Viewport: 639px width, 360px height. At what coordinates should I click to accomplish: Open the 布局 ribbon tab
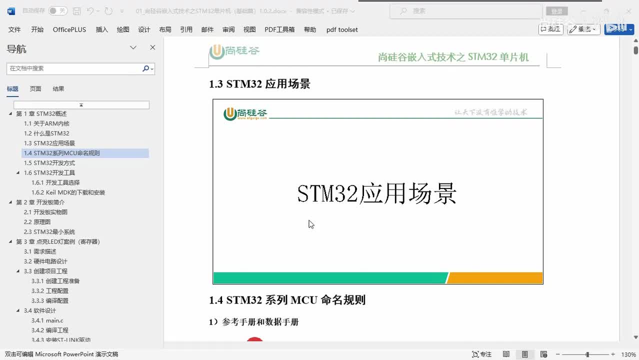click(165, 29)
